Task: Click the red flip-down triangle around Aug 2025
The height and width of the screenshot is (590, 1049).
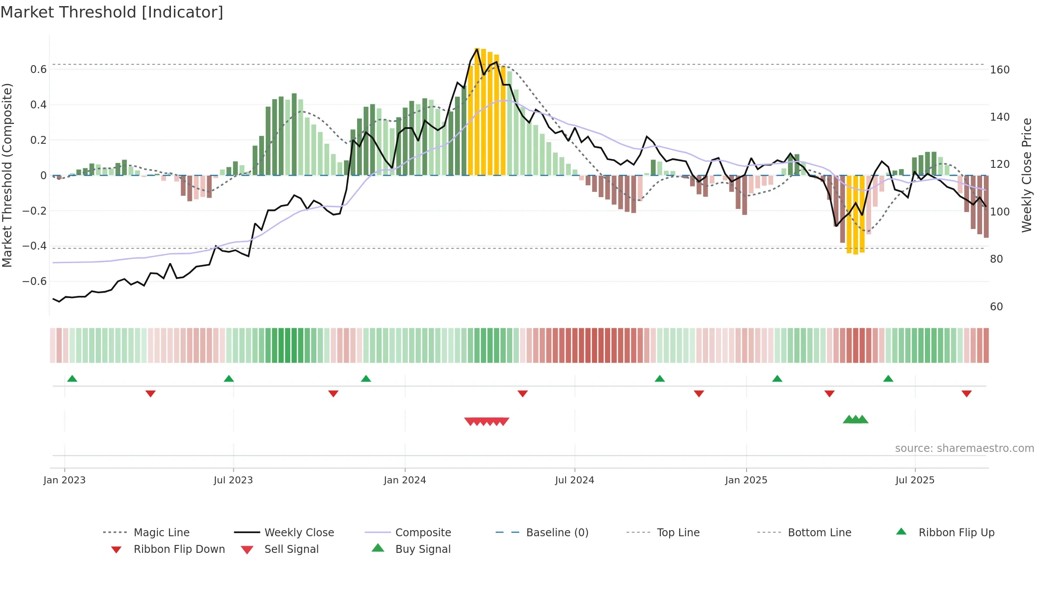Action: point(966,394)
